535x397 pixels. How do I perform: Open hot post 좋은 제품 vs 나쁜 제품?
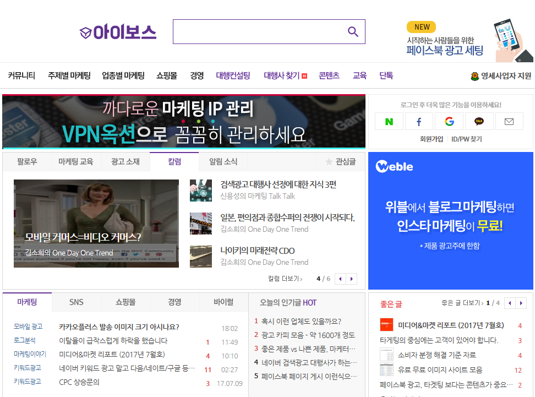(x=308, y=349)
